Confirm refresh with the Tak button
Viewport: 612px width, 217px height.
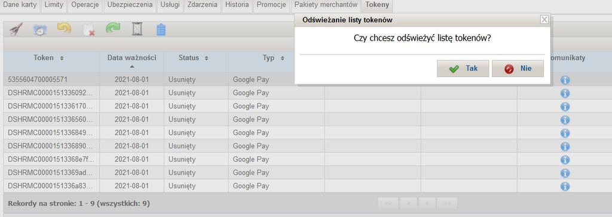[463, 69]
